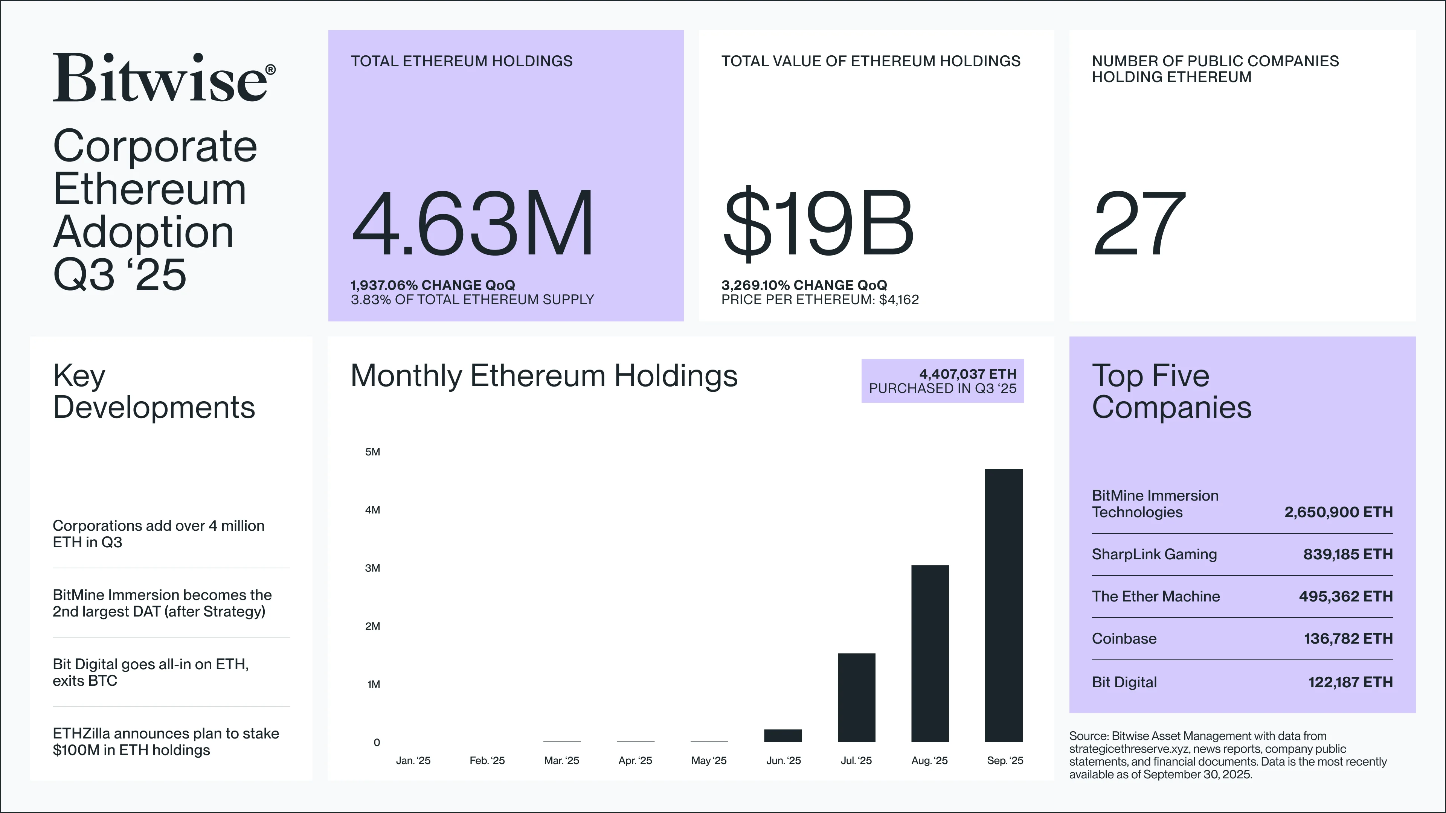Click "Corporations add over 4 million ETH" item

click(158, 534)
